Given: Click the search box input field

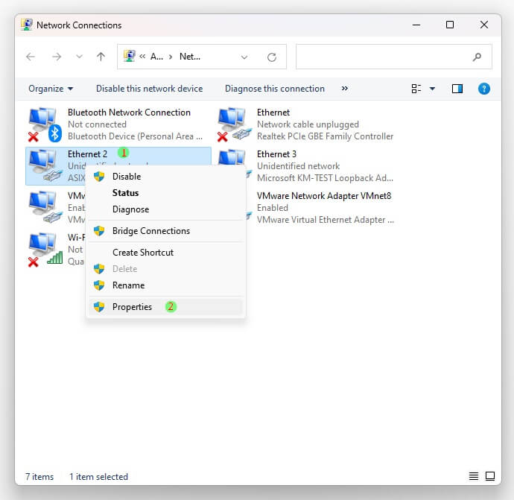Looking at the screenshot, I should 384,57.
